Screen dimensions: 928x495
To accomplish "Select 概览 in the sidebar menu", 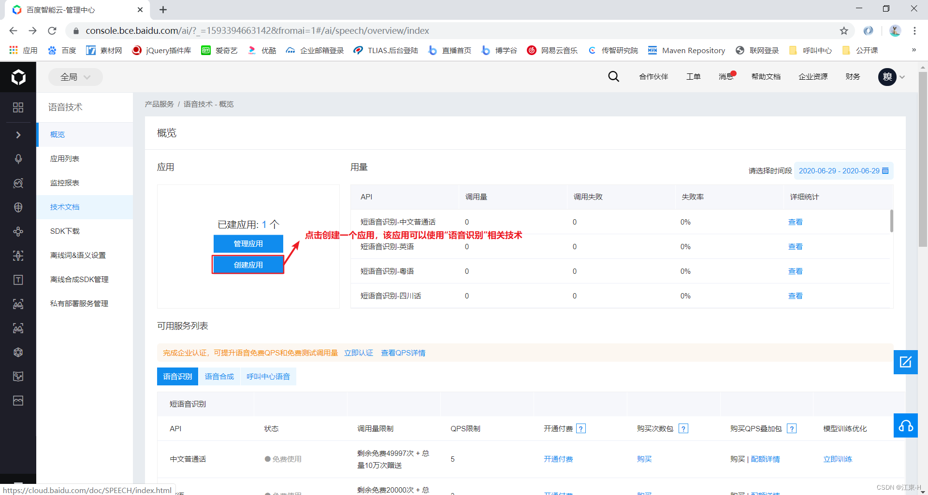I will 85,135.
